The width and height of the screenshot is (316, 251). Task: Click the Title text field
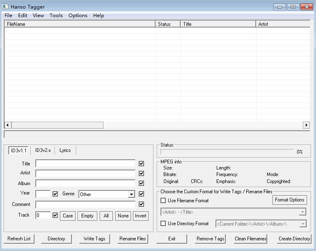85,163
